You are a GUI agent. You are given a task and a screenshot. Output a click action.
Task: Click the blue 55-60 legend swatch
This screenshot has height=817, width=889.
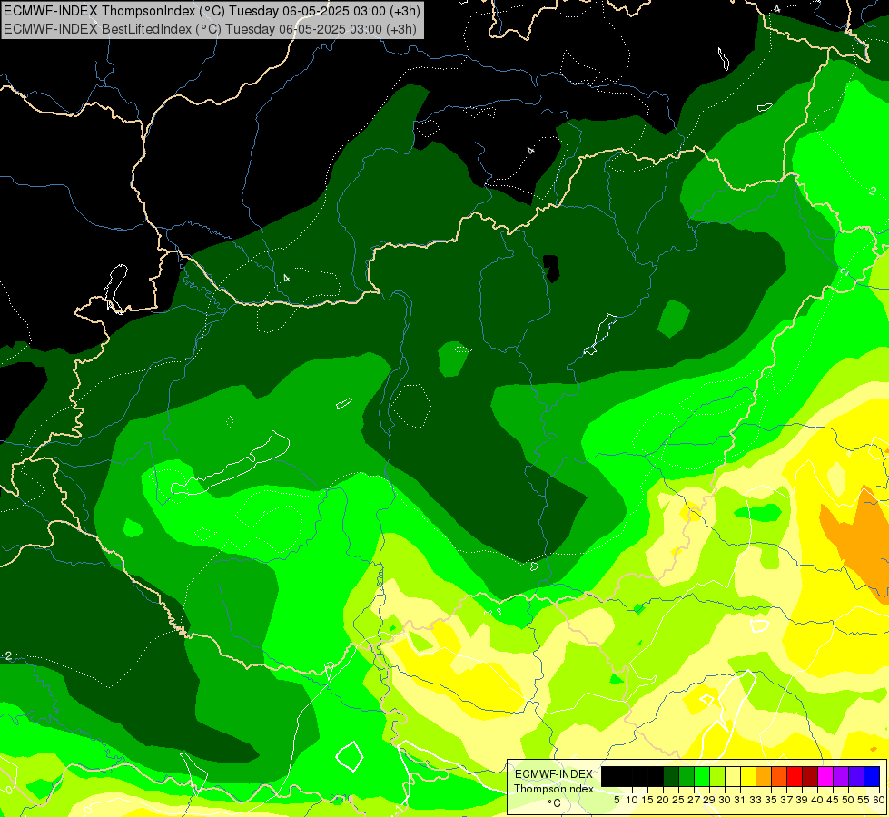point(872,777)
